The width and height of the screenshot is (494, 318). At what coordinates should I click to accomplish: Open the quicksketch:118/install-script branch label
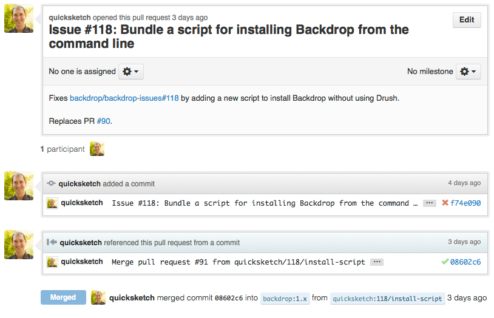[387, 299]
